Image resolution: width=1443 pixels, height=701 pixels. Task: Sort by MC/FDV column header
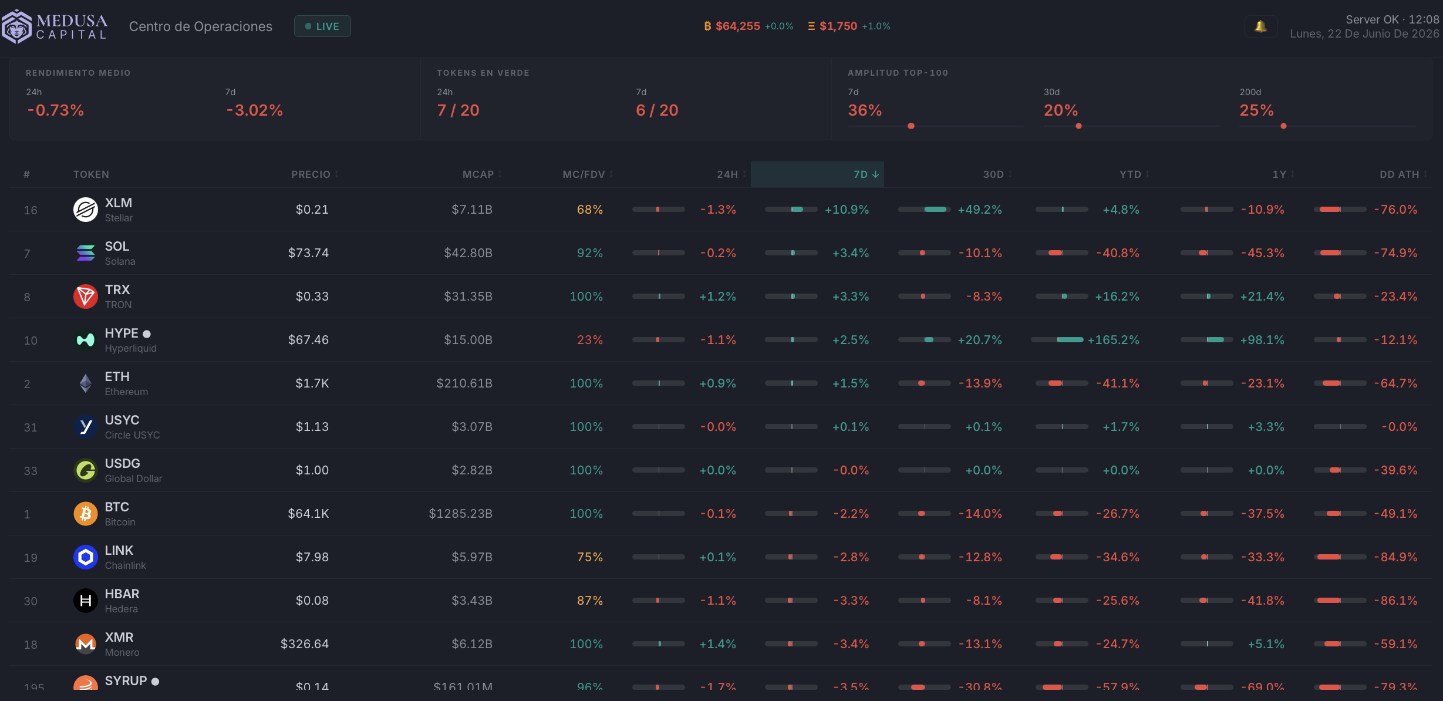coord(588,174)
